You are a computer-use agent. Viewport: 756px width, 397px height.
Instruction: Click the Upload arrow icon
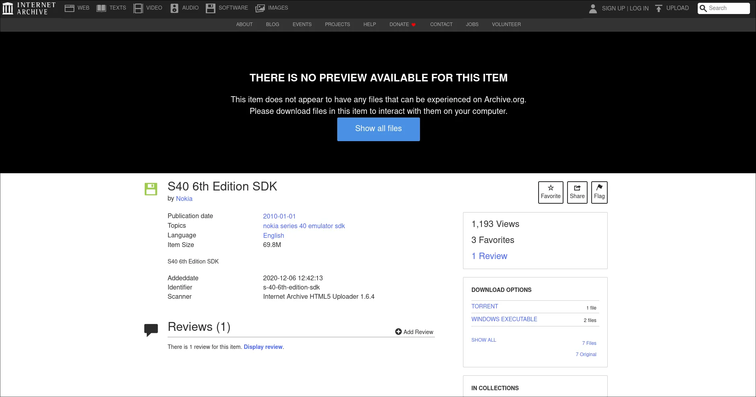click(658, 8)
